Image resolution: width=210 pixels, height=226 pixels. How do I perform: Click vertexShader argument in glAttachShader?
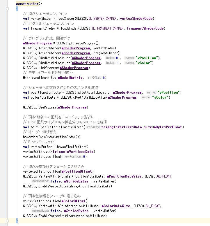click(104, 48)
